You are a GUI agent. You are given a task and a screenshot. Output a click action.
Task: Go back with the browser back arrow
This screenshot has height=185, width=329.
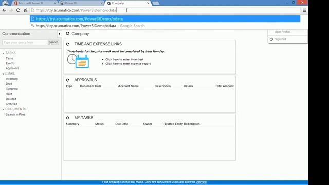[4, 10]
